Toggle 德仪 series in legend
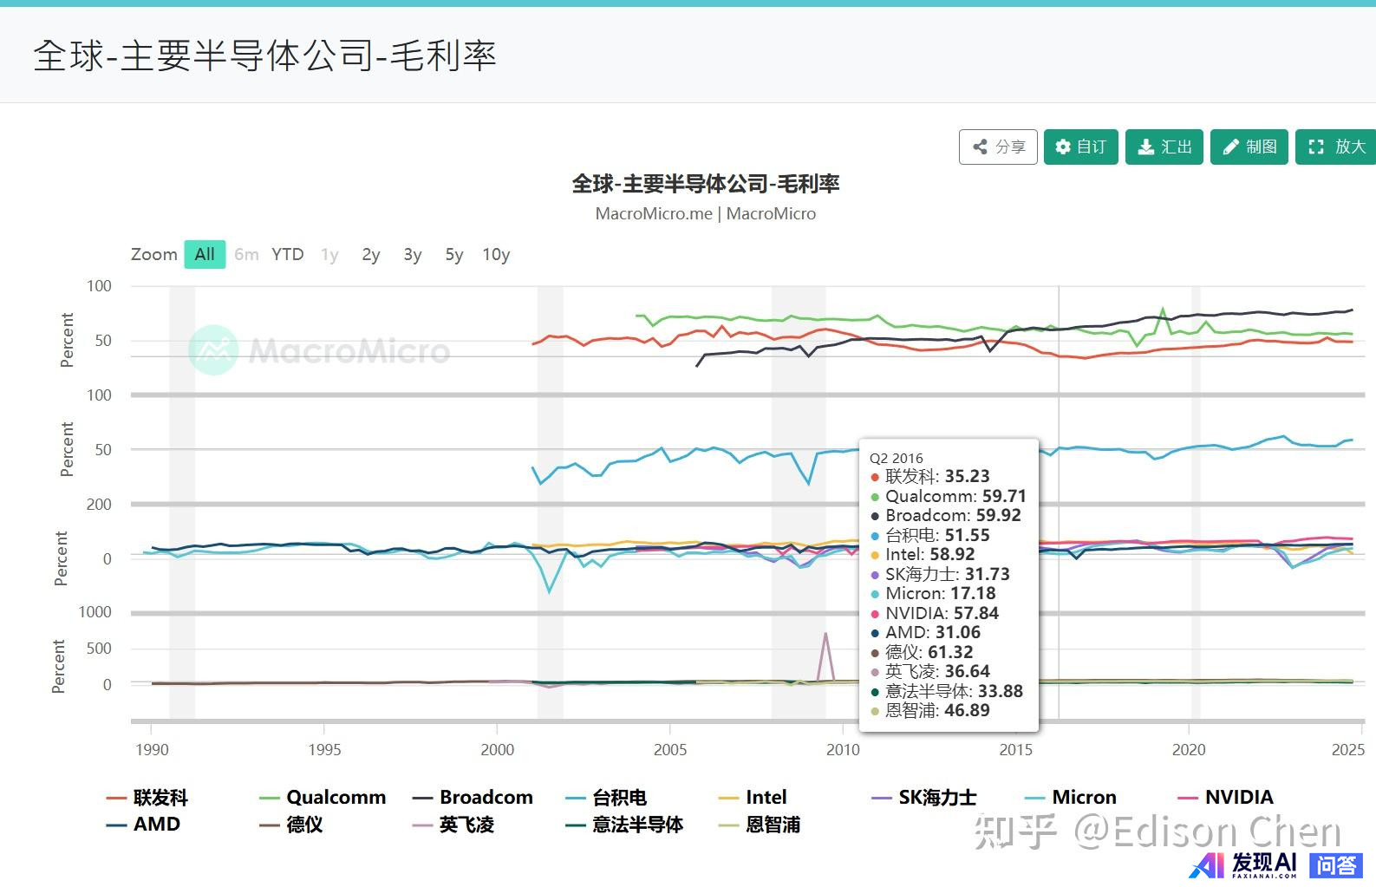 [291, 825]
